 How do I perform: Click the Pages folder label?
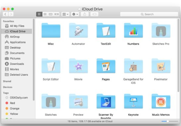pos(106,79)
